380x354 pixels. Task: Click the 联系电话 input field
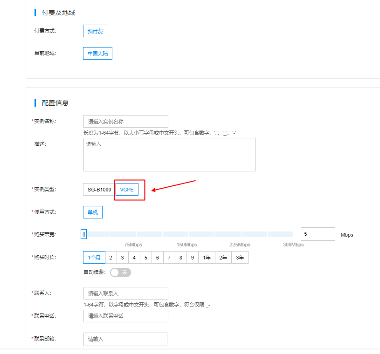click(x=126, y=316)
